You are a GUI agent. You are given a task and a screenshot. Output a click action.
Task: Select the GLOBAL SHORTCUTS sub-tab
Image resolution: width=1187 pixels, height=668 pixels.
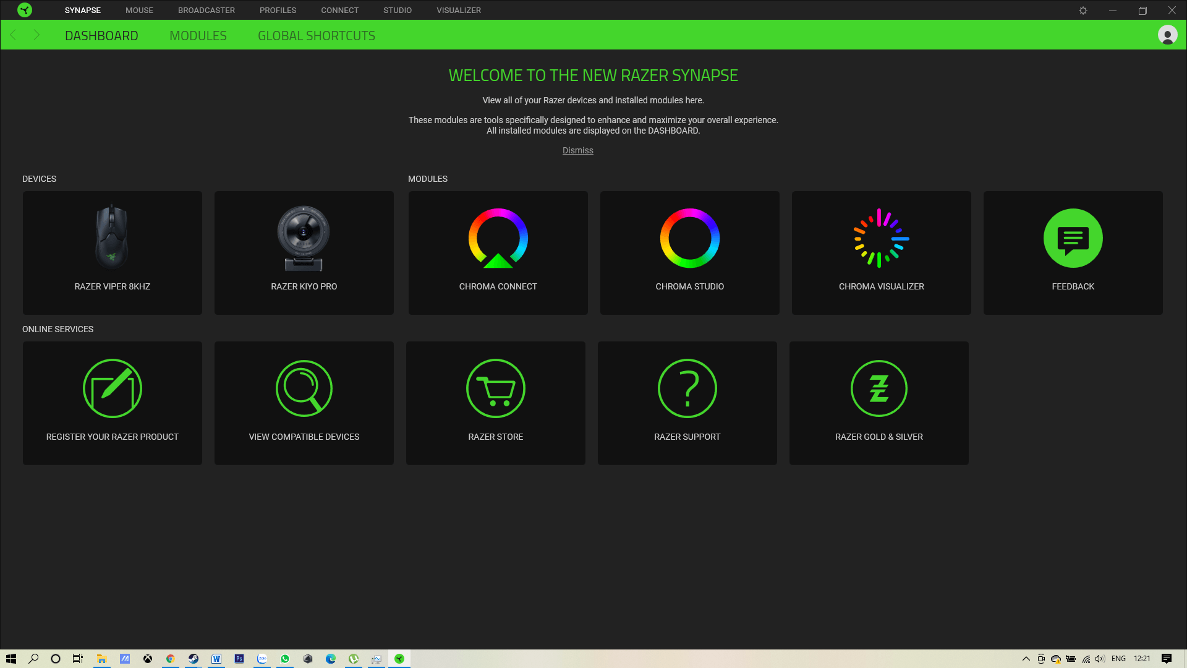tap(317, 36)
